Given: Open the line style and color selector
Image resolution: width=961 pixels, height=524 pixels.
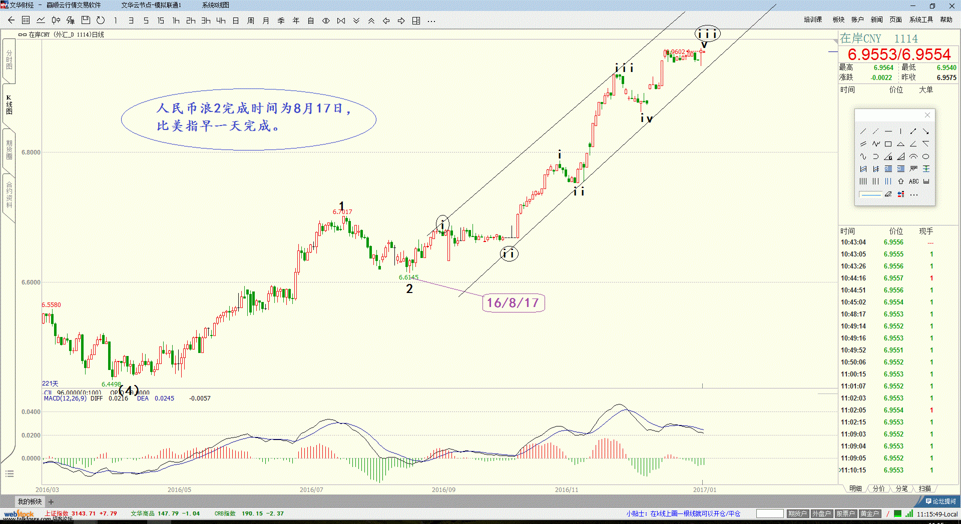Looking at the screenshot, I should point(870,194).
